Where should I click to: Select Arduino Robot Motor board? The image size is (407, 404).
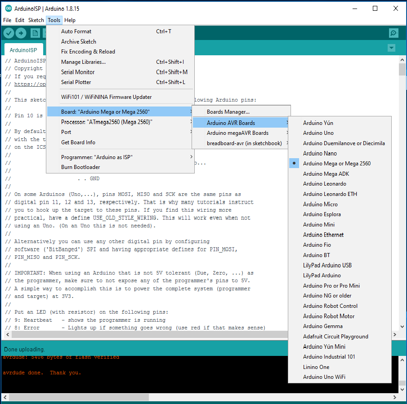pyautogui.click(x=340, y=316)
